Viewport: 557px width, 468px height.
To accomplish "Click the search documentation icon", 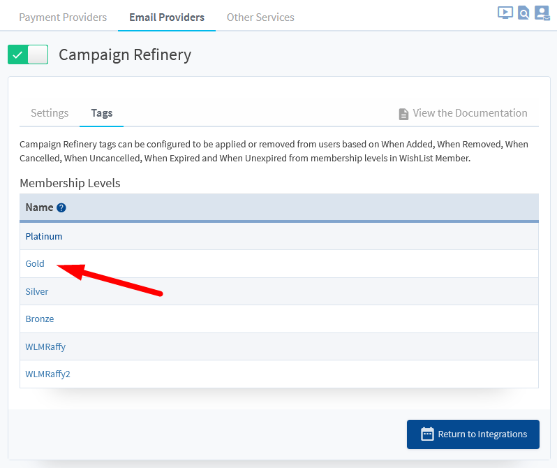I will pos(523,13).
